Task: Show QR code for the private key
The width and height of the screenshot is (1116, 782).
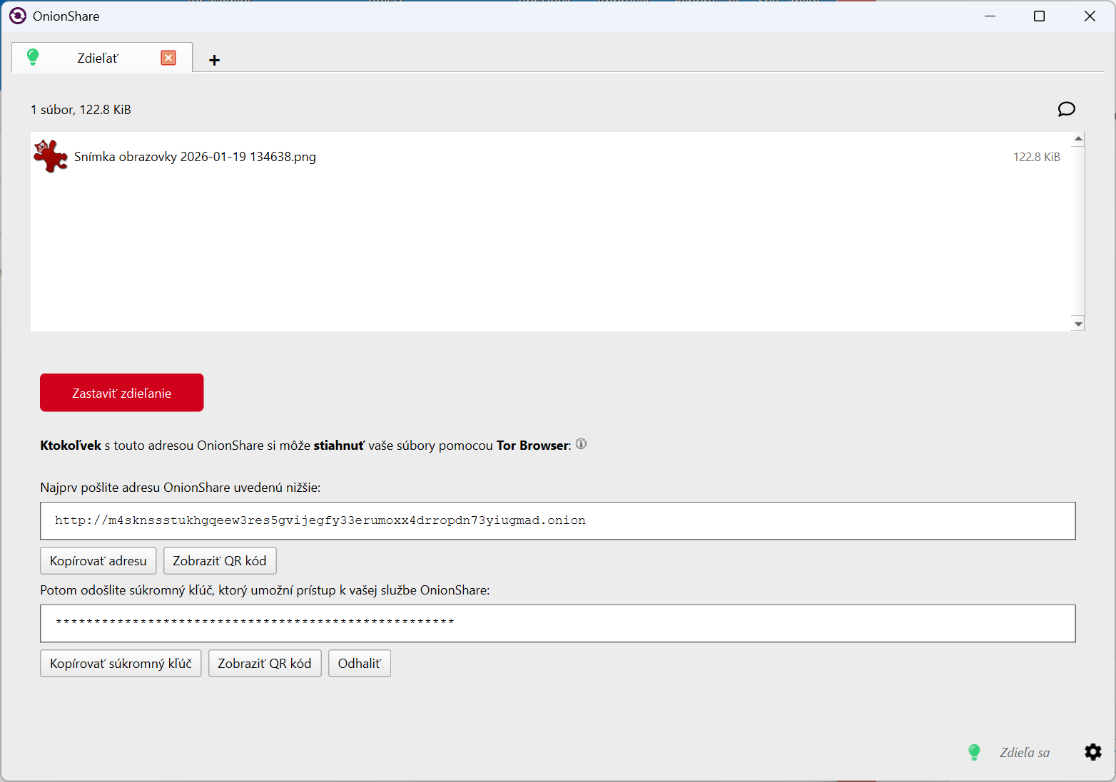Action: (264, 663)
